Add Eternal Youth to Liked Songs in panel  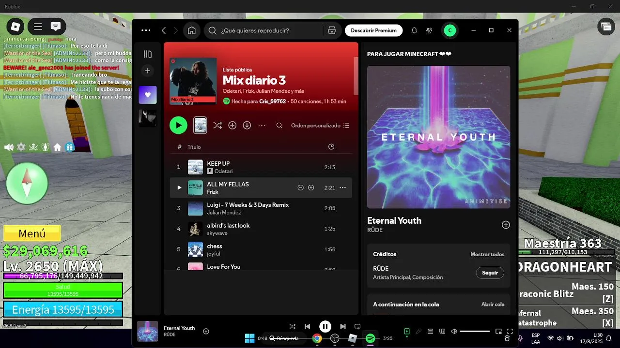click(506, 225)
